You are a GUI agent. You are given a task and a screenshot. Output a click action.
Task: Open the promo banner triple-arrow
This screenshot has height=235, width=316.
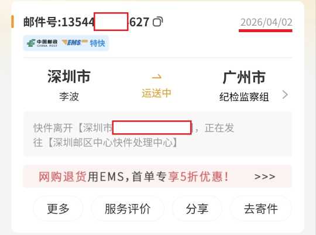coord(265,177)
